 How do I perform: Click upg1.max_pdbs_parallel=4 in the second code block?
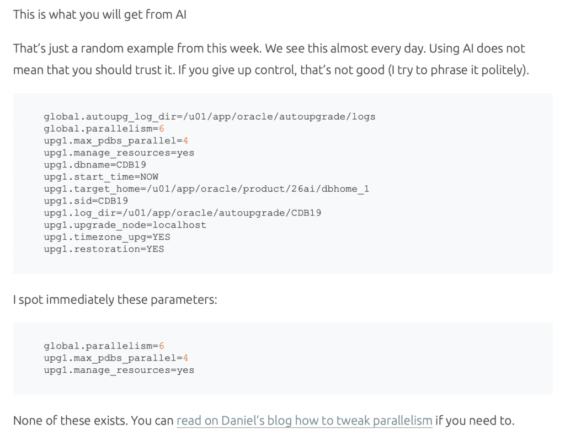(116, 358)
